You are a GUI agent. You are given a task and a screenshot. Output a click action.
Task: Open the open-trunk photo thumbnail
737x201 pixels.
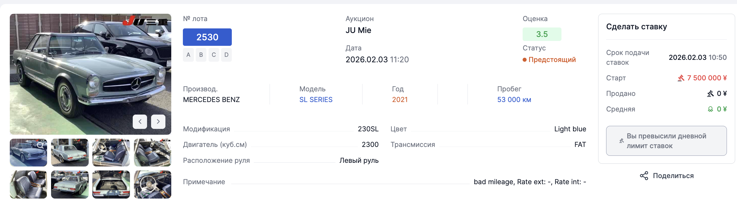(111, 185)
